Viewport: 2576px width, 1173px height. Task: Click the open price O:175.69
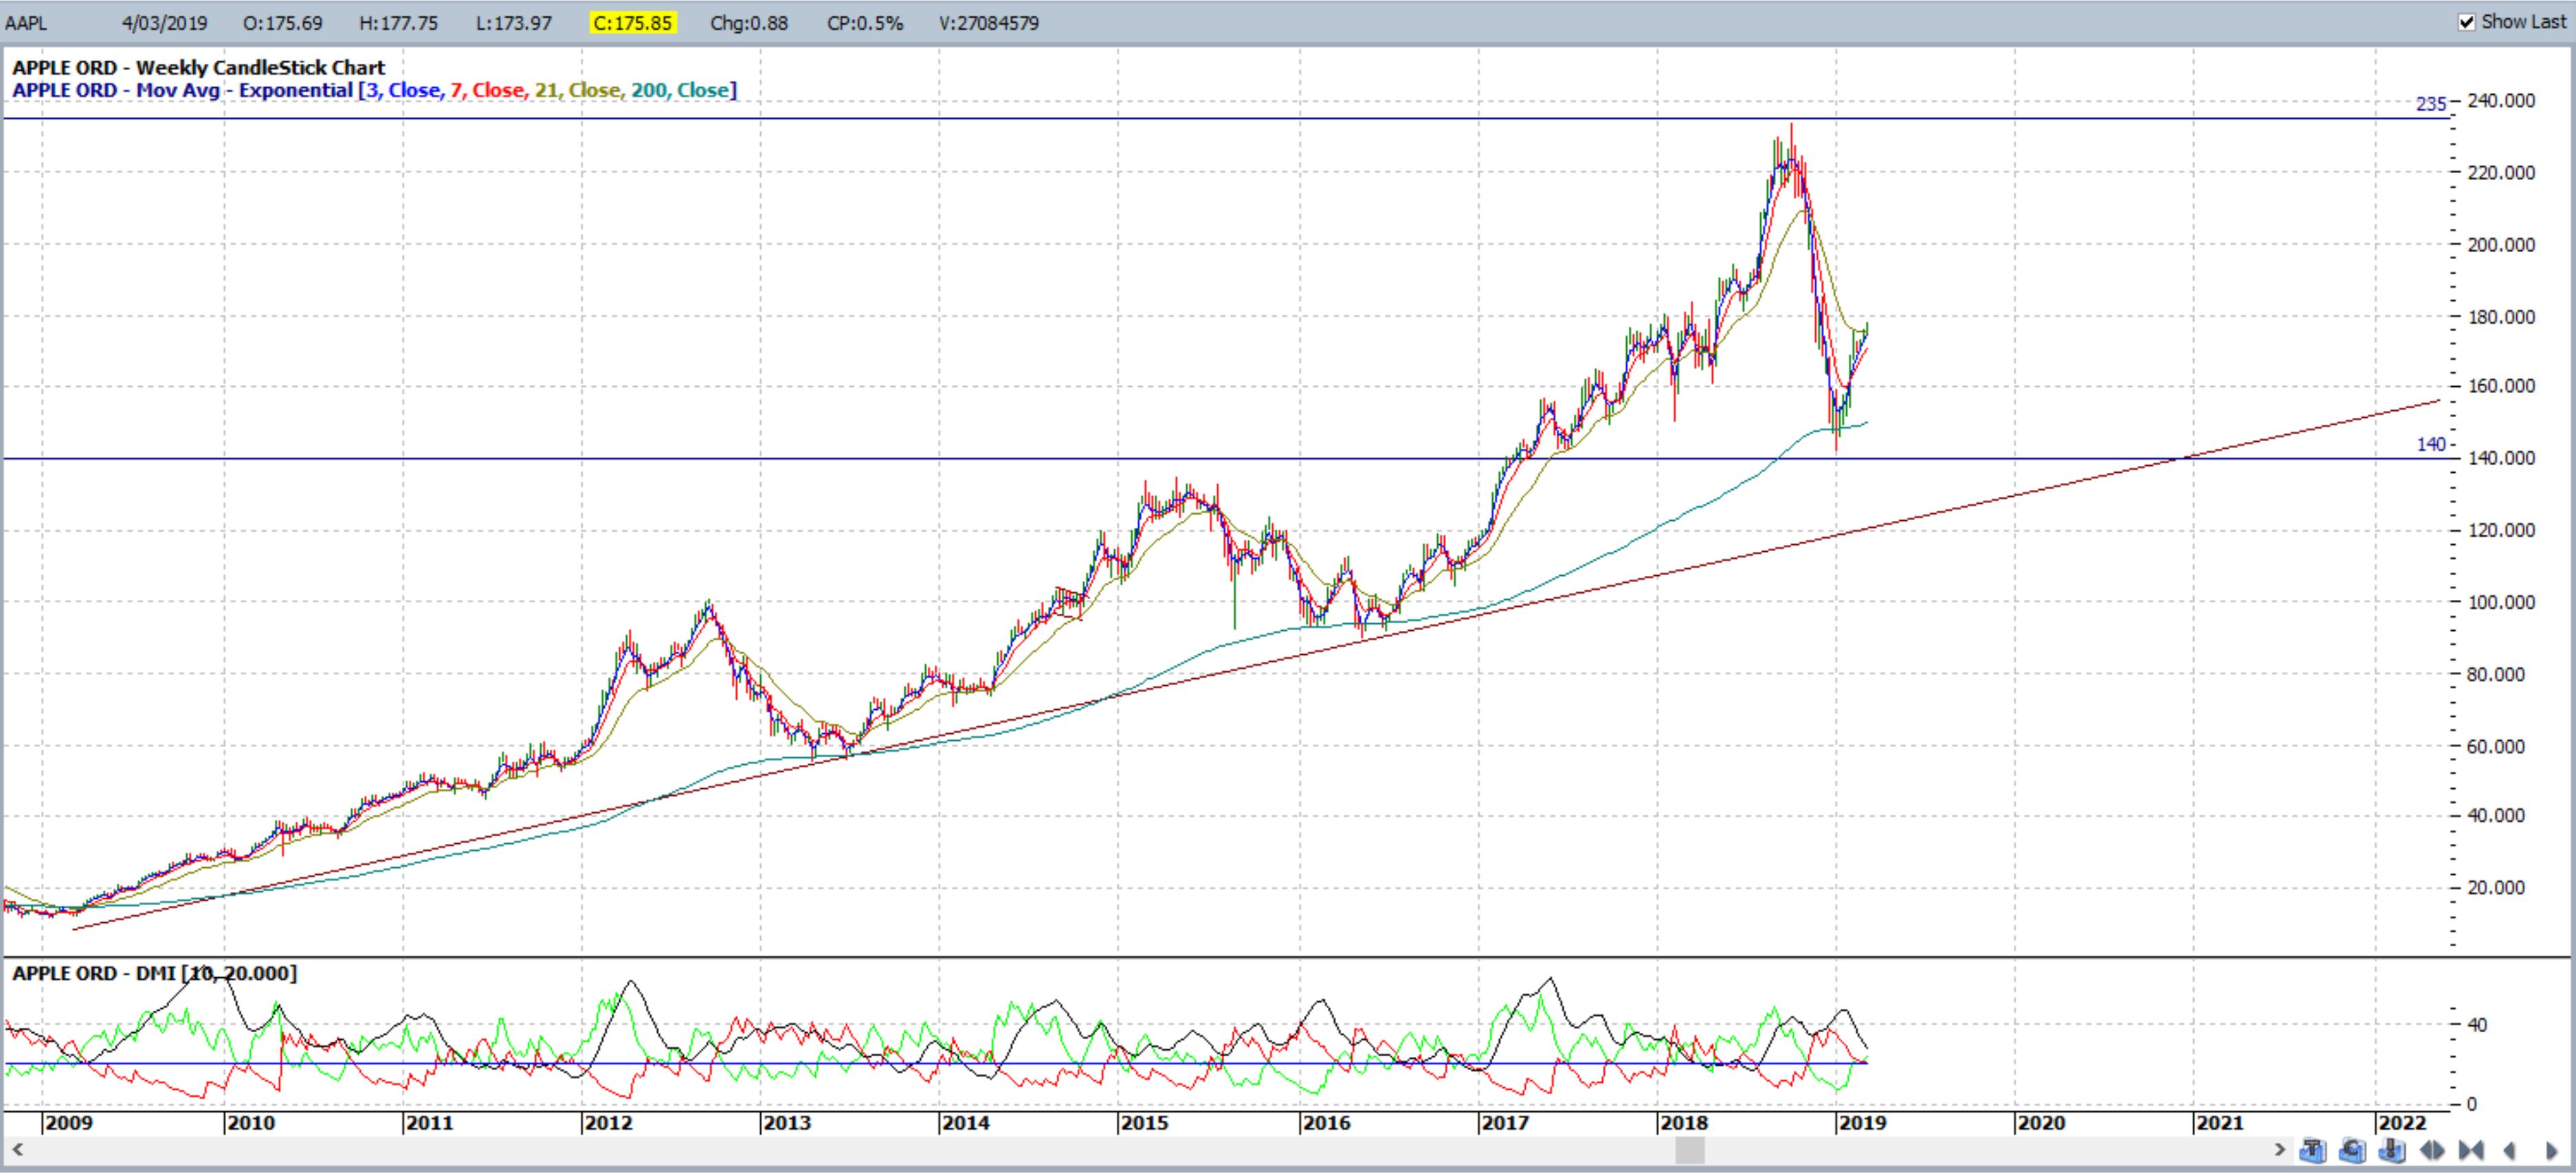point(283,23)
